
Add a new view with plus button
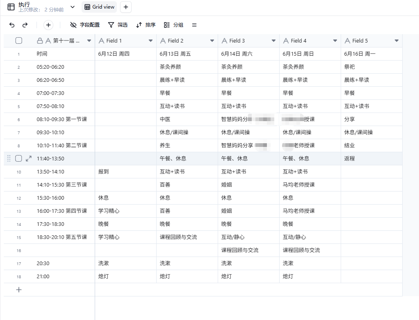pyautogui.click(x=126, y=7)
